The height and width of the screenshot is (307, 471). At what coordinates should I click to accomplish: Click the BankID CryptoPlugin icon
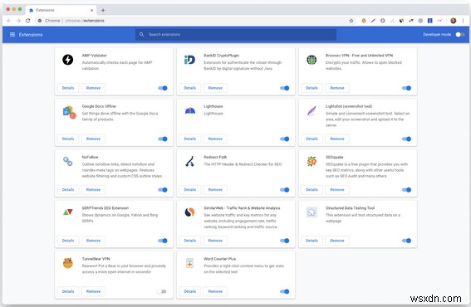click(189, 60)
